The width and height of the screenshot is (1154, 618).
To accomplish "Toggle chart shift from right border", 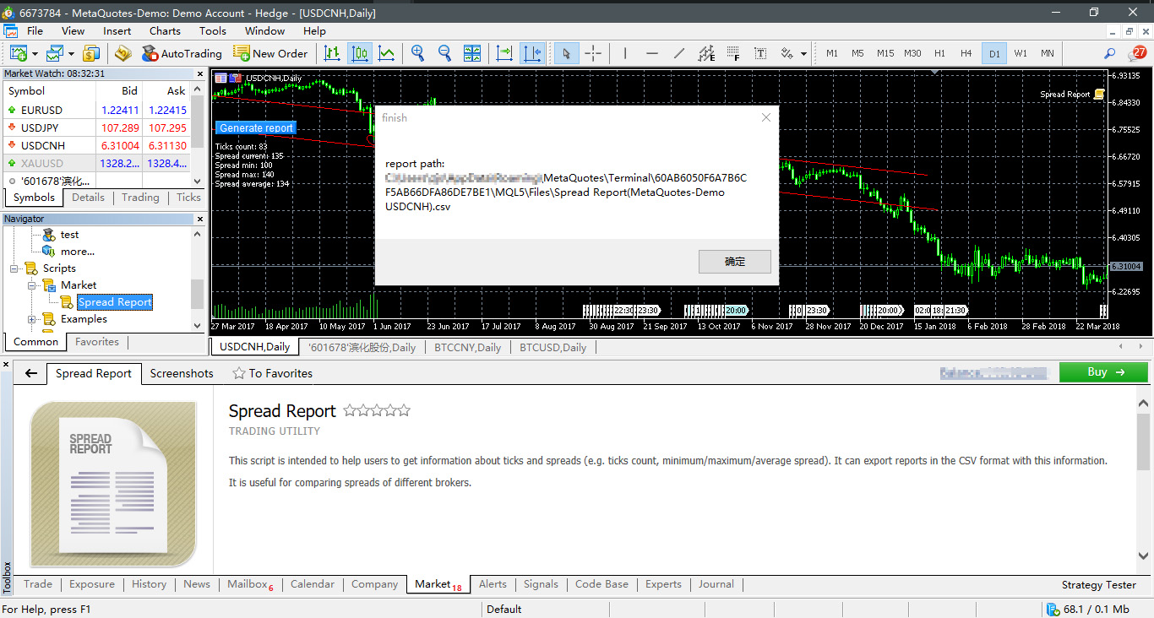I will (x=532, y=53).
